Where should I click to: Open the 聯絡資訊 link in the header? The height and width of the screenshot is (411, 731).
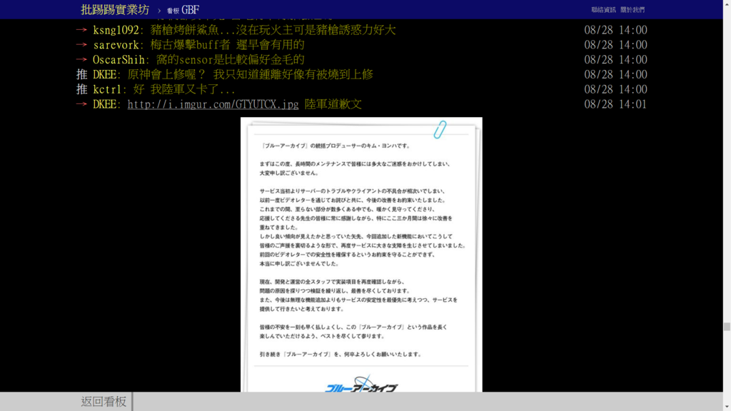[x=603, y=10]
